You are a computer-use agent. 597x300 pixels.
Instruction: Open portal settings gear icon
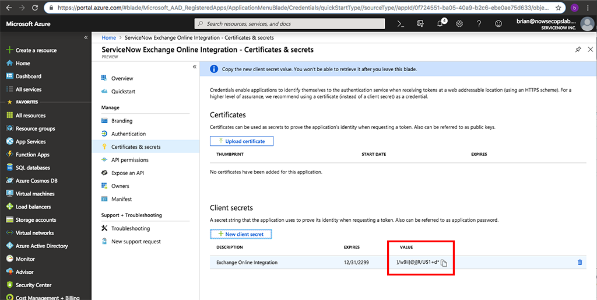(x=459, y=23)
